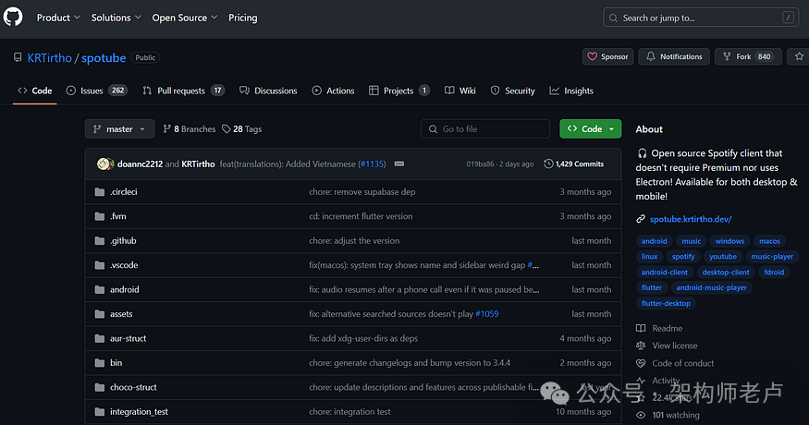Click the commit history clock icon

click(x=548, y=164)
